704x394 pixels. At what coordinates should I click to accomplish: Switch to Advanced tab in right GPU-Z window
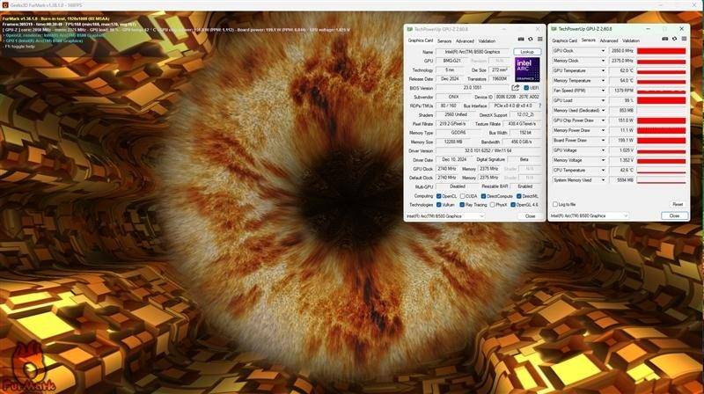[609, 40]
